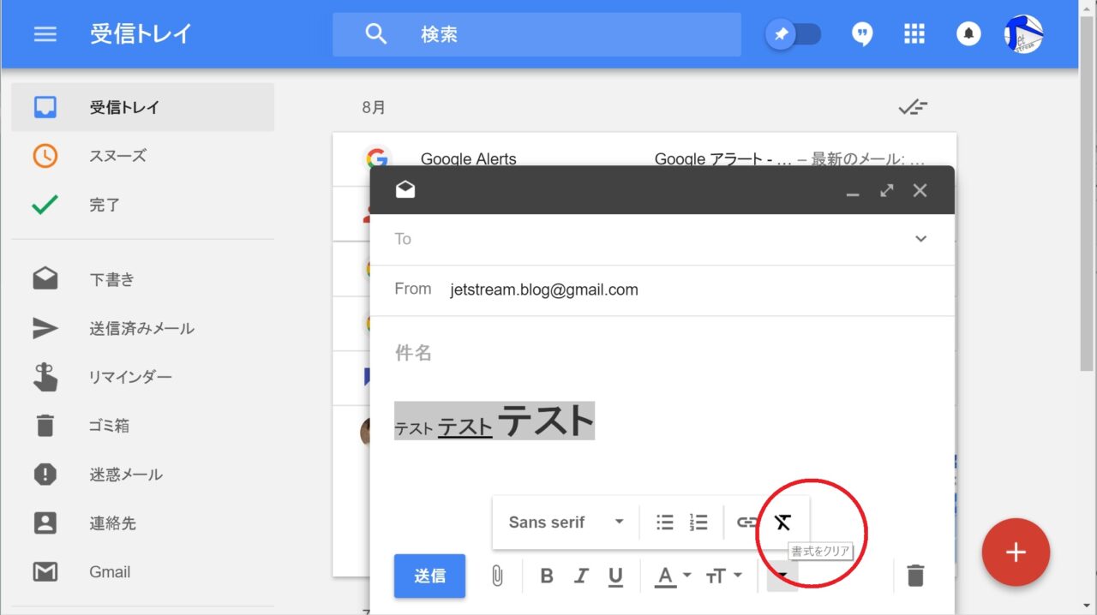Discard draft with the trash icon
This screenshot has height=615, width=1097.
click(915, 576)
